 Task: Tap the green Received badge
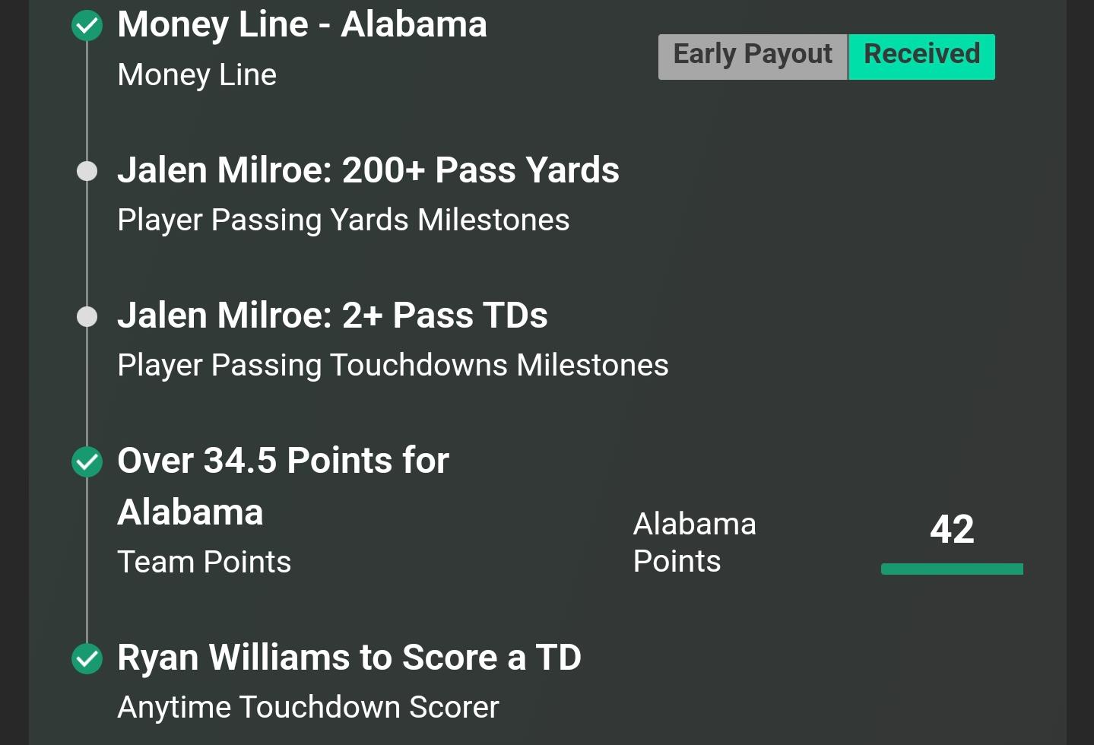921,55
